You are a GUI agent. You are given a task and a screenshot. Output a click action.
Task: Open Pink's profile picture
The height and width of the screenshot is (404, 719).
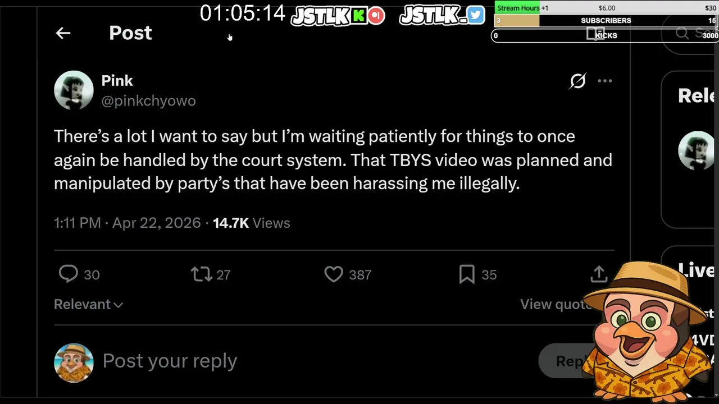(x=74, y=90)
